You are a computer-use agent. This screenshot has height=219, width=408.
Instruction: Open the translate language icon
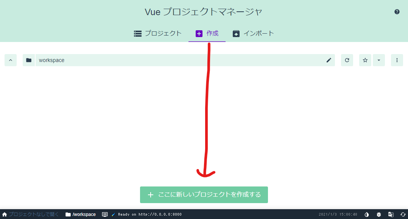point(391,214)
